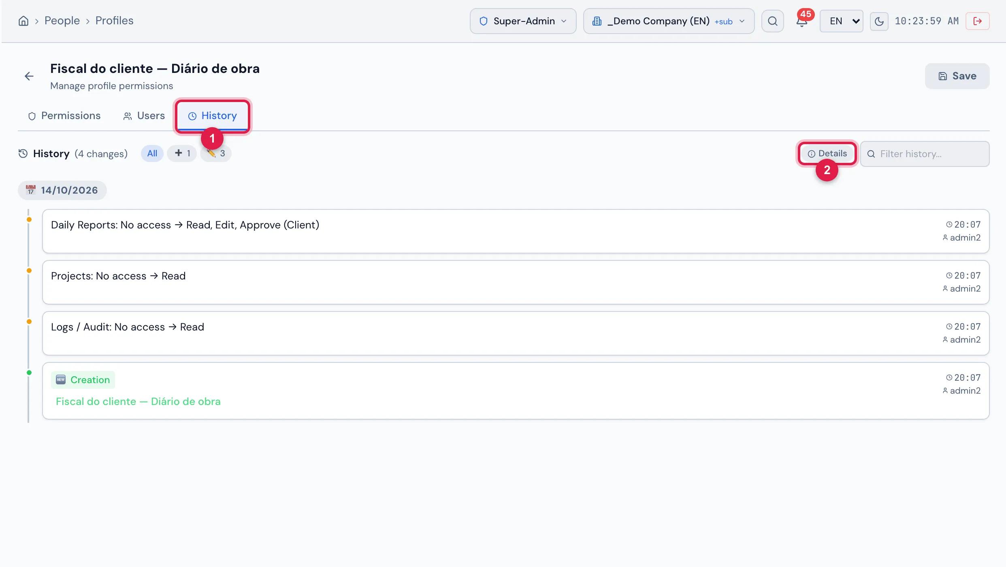1006x567 pixels.
Task: Toggle the Details view button
Action: click(827, 153)
